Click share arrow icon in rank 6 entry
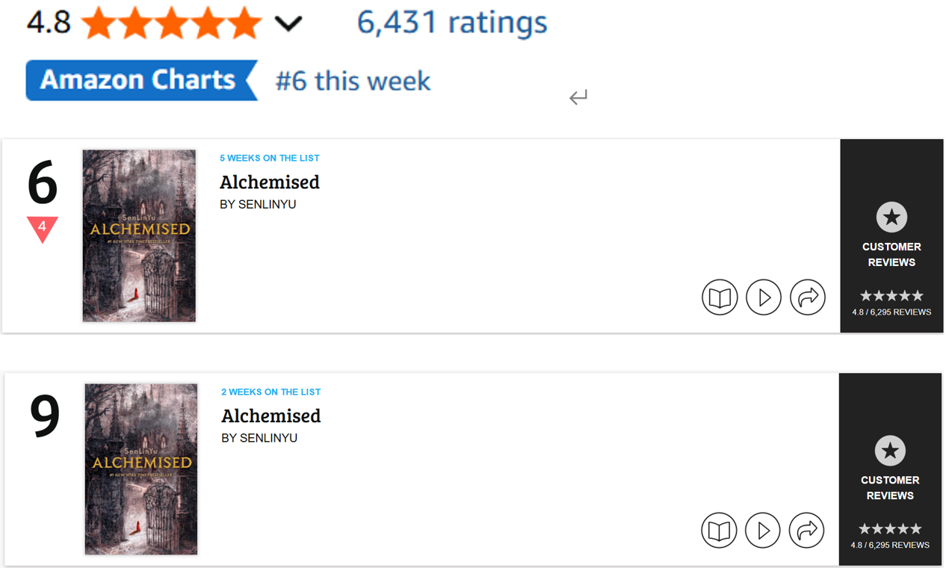The image size is (946, 568). coord(807,297)
